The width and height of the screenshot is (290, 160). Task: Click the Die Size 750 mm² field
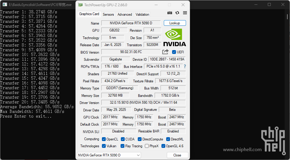(152, 38)
